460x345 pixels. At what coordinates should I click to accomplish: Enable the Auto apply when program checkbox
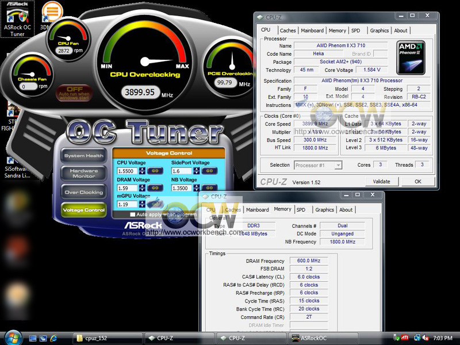(133, 214)
